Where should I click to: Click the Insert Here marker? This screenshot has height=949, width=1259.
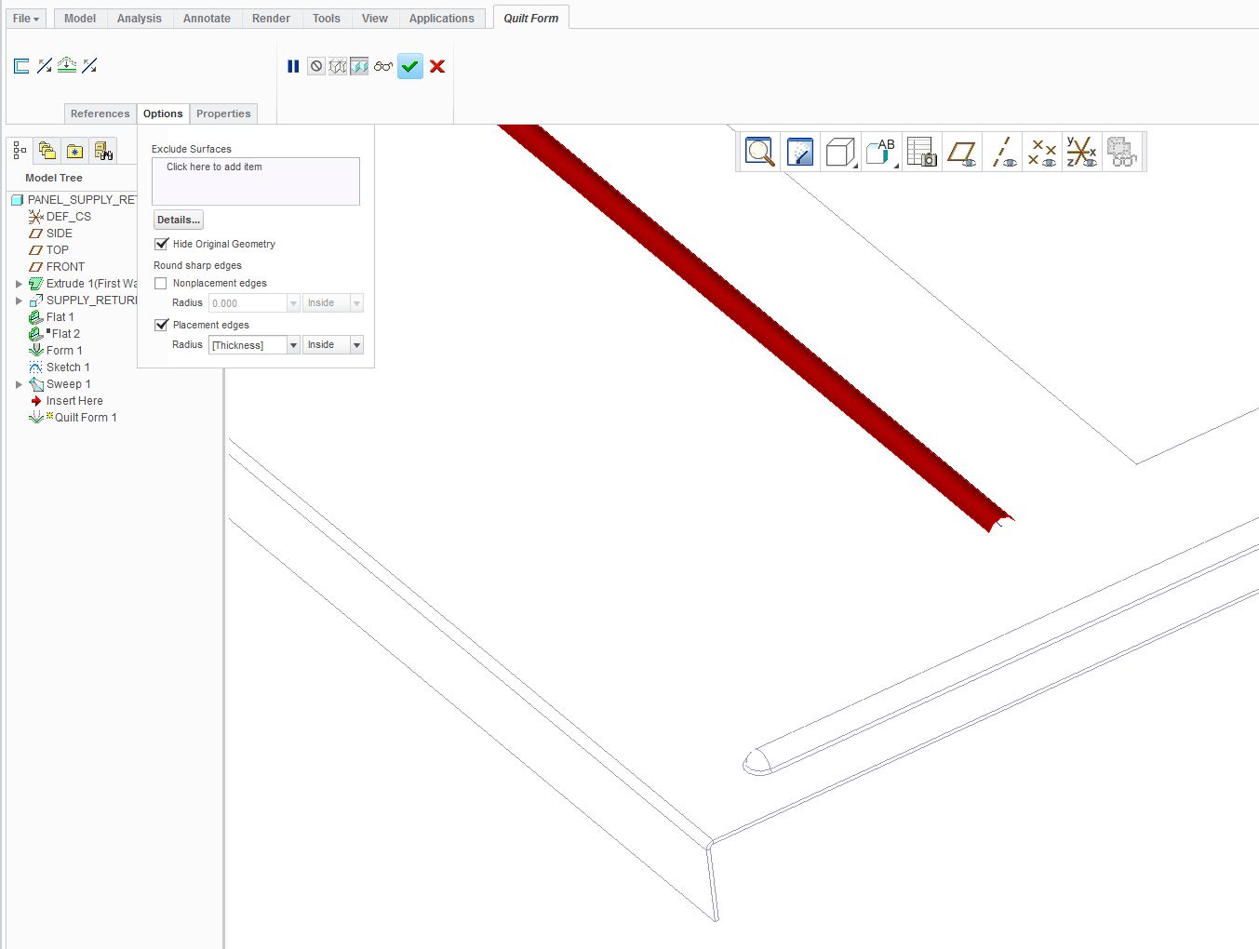(66, 401)
